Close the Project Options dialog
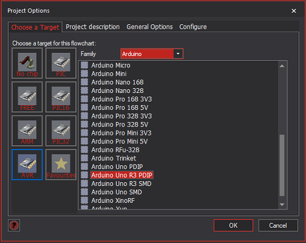The image size is (306, 243). point(294,11)
